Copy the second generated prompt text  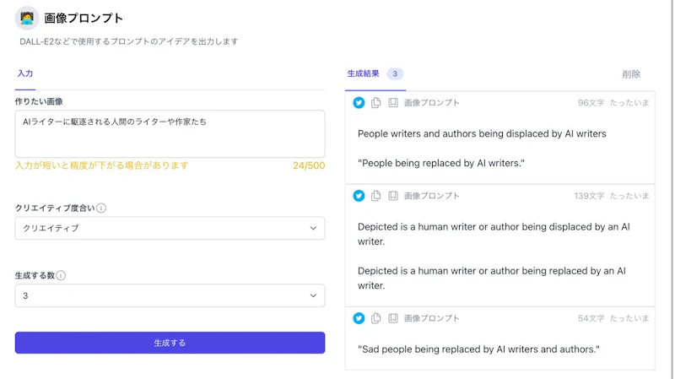376,196
